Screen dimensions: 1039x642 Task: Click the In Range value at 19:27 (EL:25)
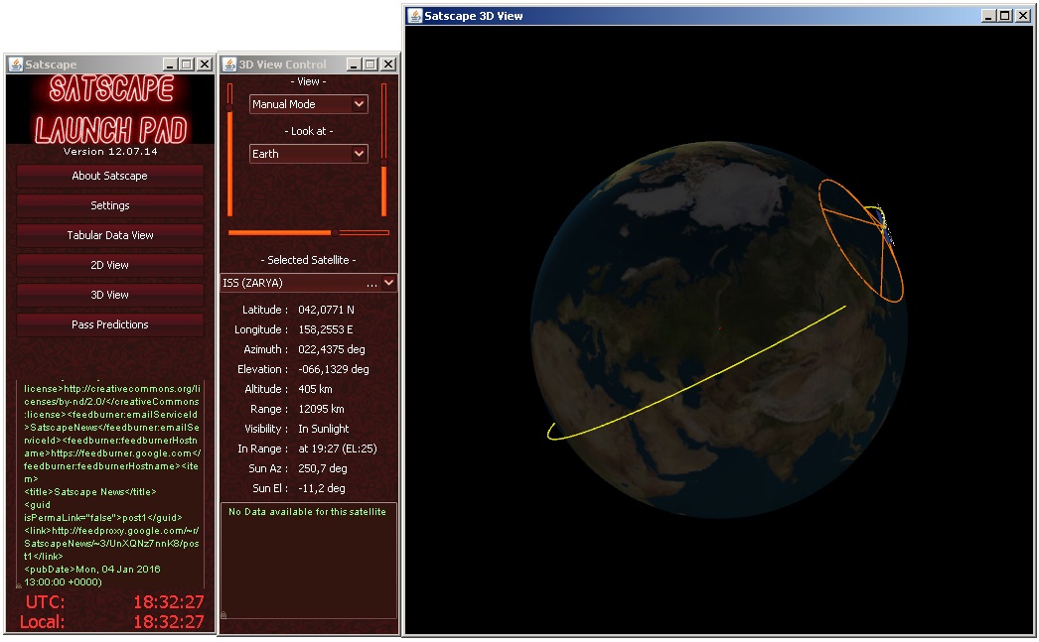click(x=338, y=449)
